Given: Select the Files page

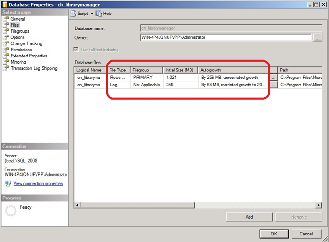Looking at the screenshot, I should (15, 25).
